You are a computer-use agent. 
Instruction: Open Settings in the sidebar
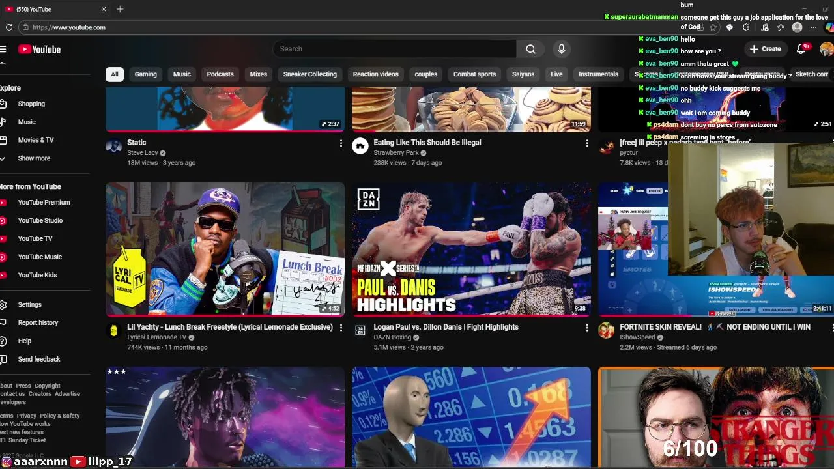pos(29,305)
